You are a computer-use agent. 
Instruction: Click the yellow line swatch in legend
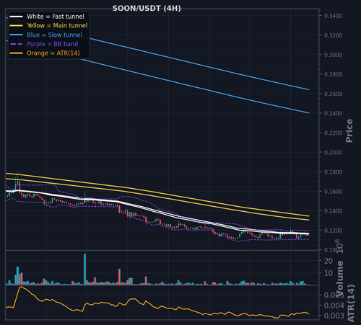point(17,26)
